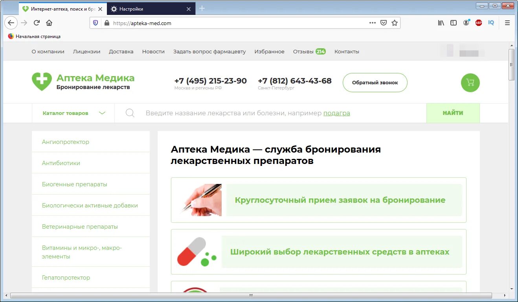Open the Ветеринарные препараты category
518x302 pixels.
pyautogui.click(x=91, y=227)
